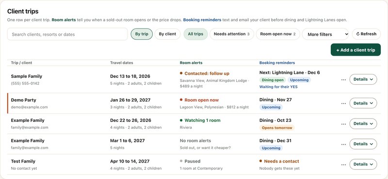The height and width of the screenshot is (179, 388).
Task: Click demo@example.com contact email
Action: 29,107
